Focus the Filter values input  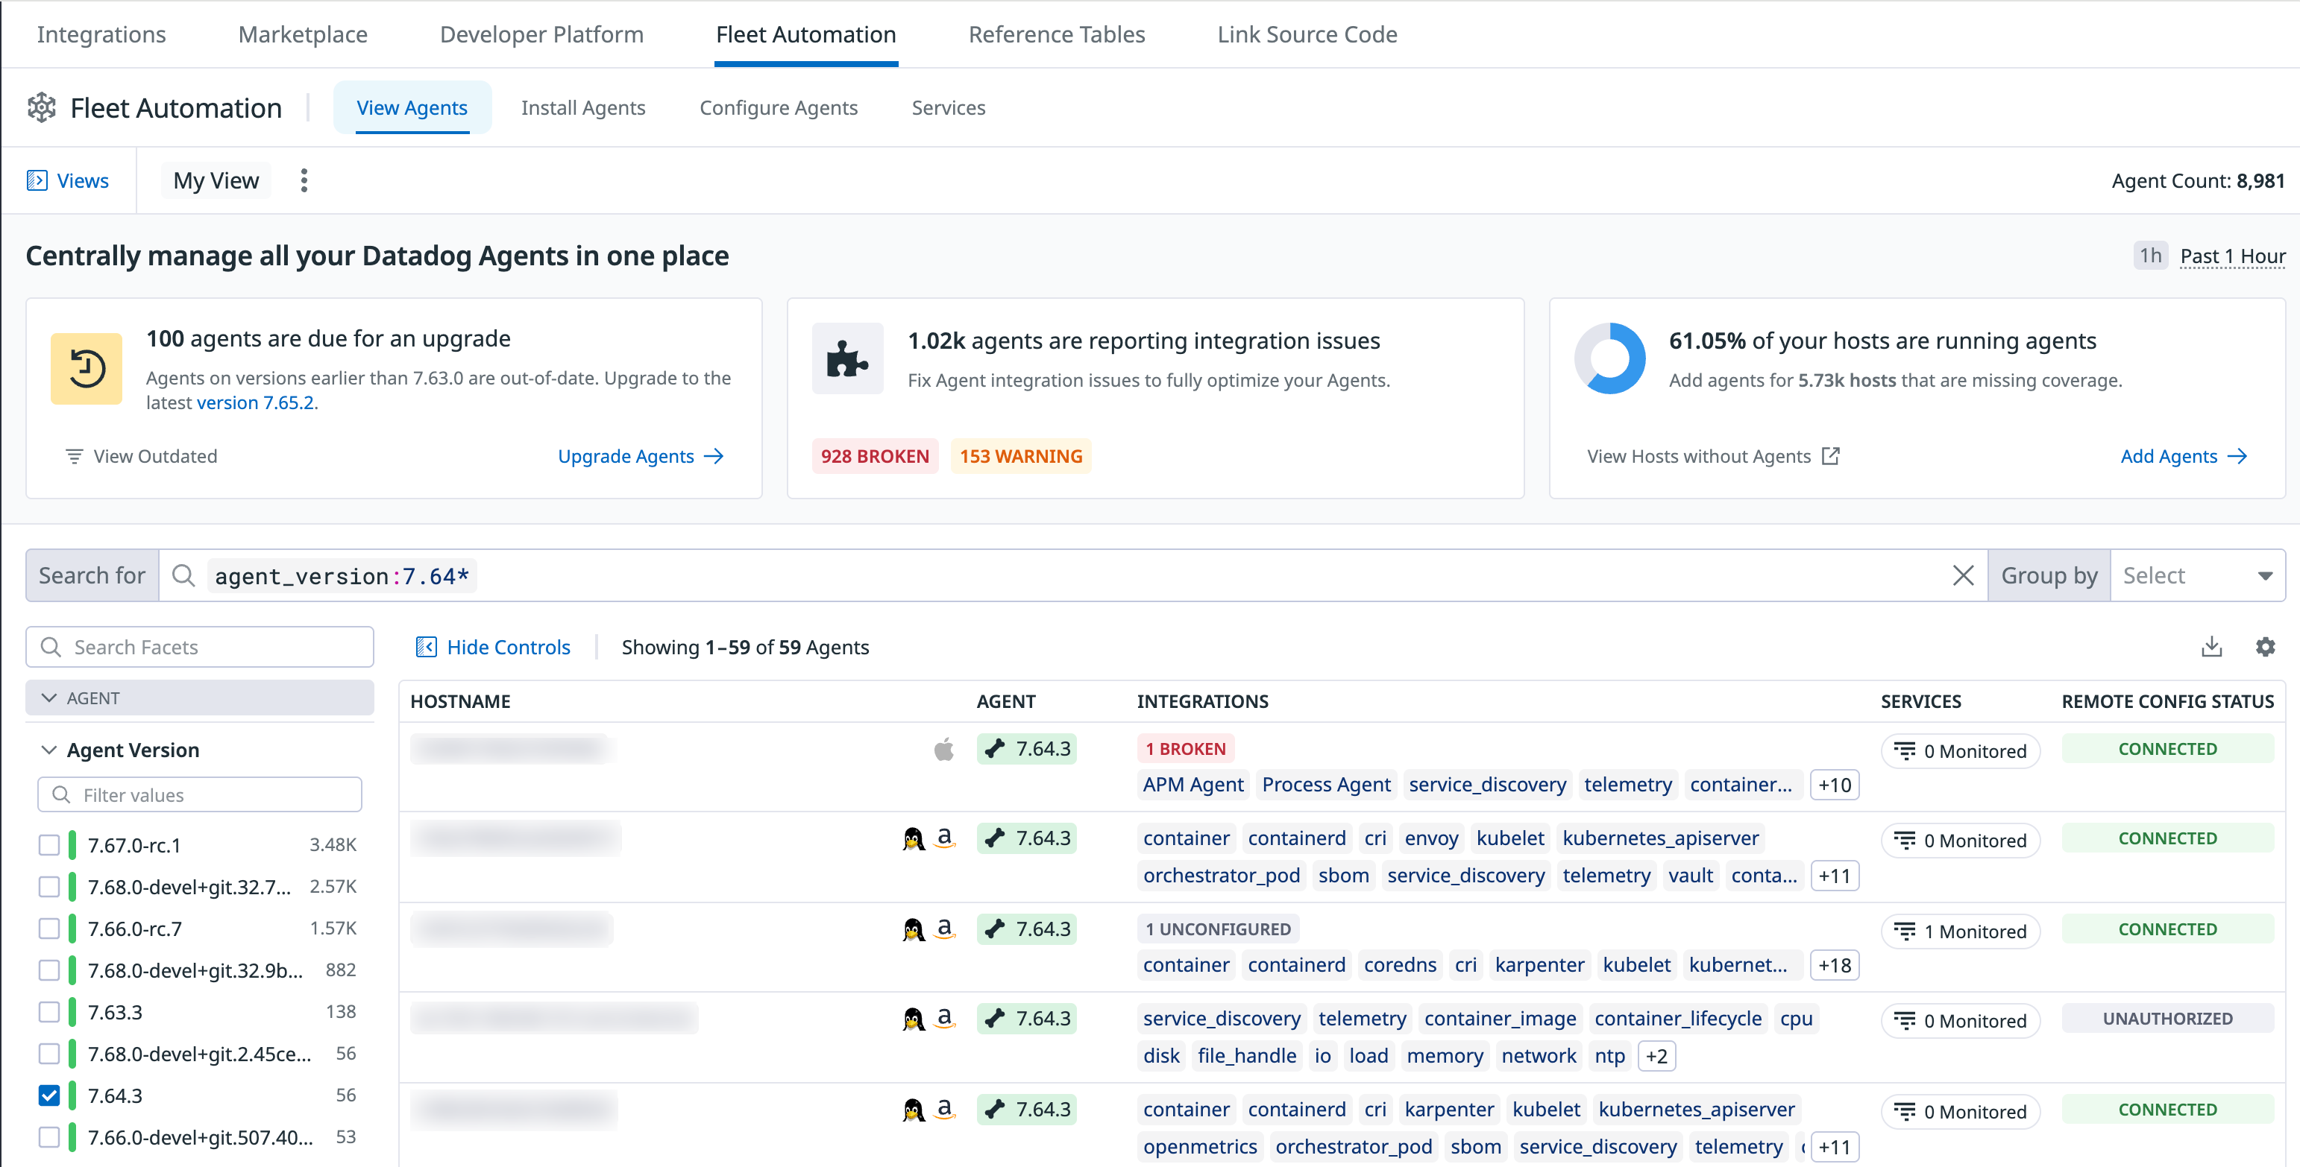(199, 795)
